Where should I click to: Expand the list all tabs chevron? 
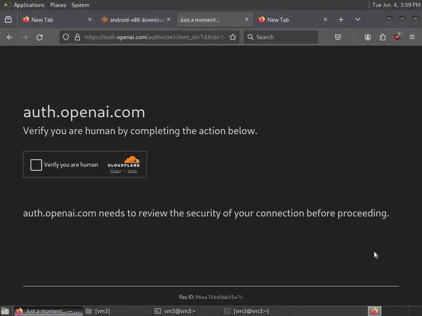pos(357,20)
